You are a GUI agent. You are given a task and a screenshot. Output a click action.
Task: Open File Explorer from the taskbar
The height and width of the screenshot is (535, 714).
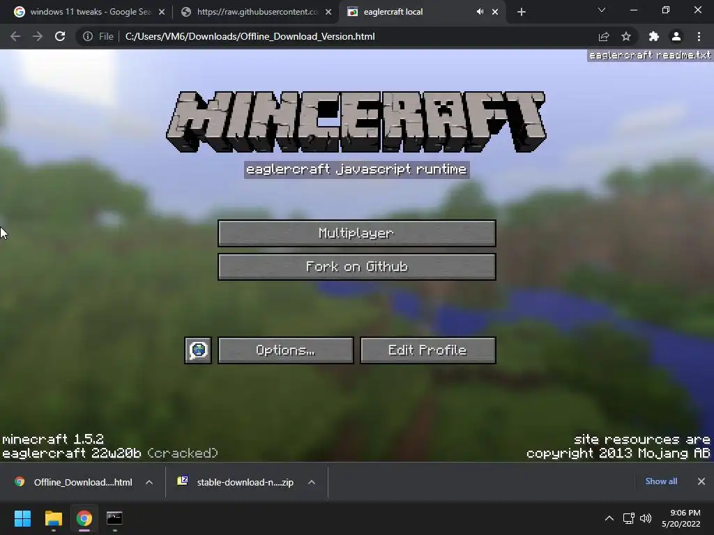coord(53,518)
